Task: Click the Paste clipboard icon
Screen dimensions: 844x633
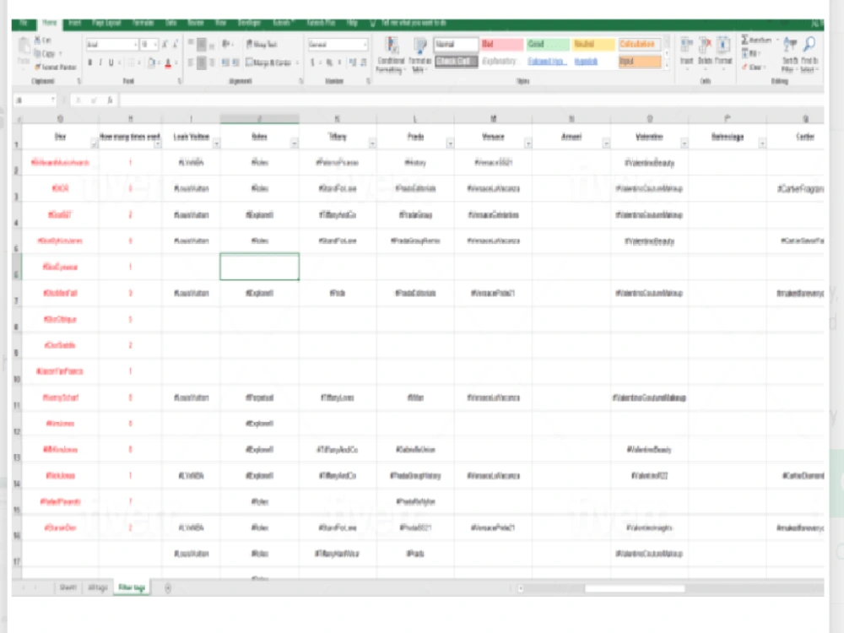Action: (23, 46)
